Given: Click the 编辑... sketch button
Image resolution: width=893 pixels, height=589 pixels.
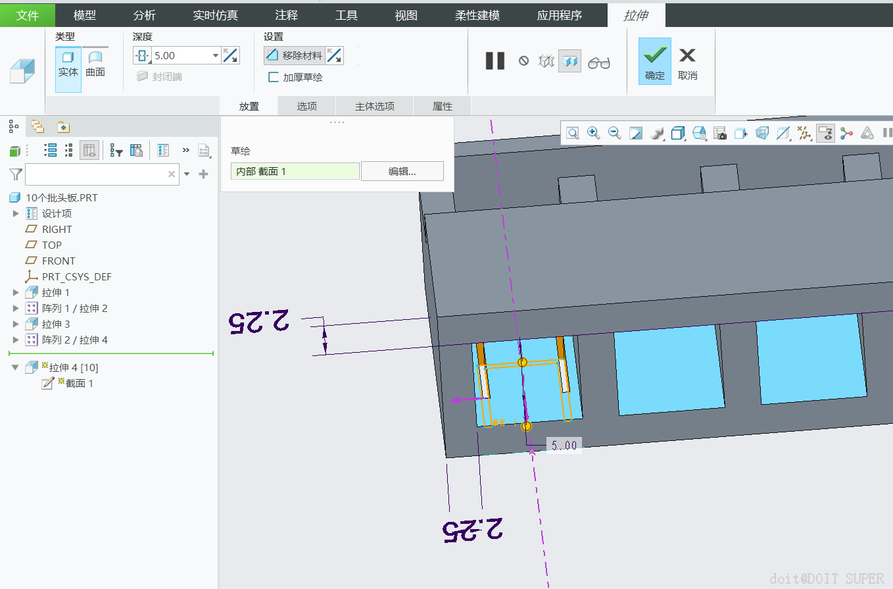Looking at the screenshot, I should pos(402,172).
